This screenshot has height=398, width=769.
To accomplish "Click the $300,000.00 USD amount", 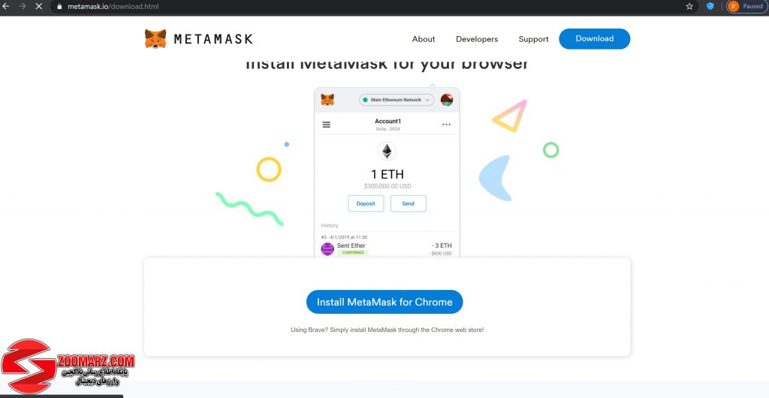I will [388, 186].
